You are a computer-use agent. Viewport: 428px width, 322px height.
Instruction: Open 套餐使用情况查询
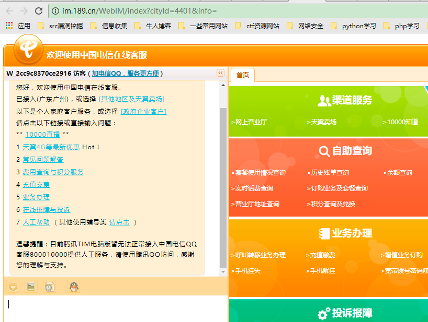258,173
